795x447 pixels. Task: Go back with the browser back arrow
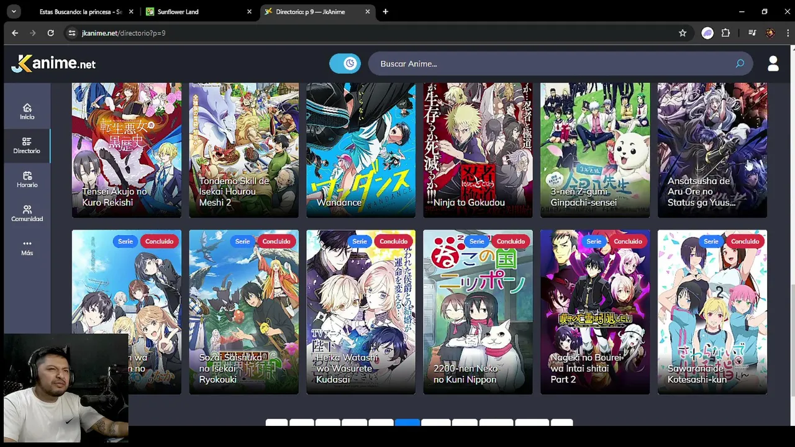[x=15, y=33]
